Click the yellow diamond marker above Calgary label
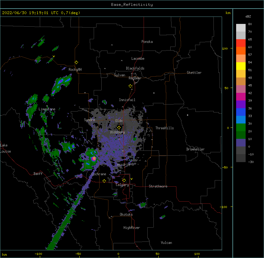 [124, 180]
